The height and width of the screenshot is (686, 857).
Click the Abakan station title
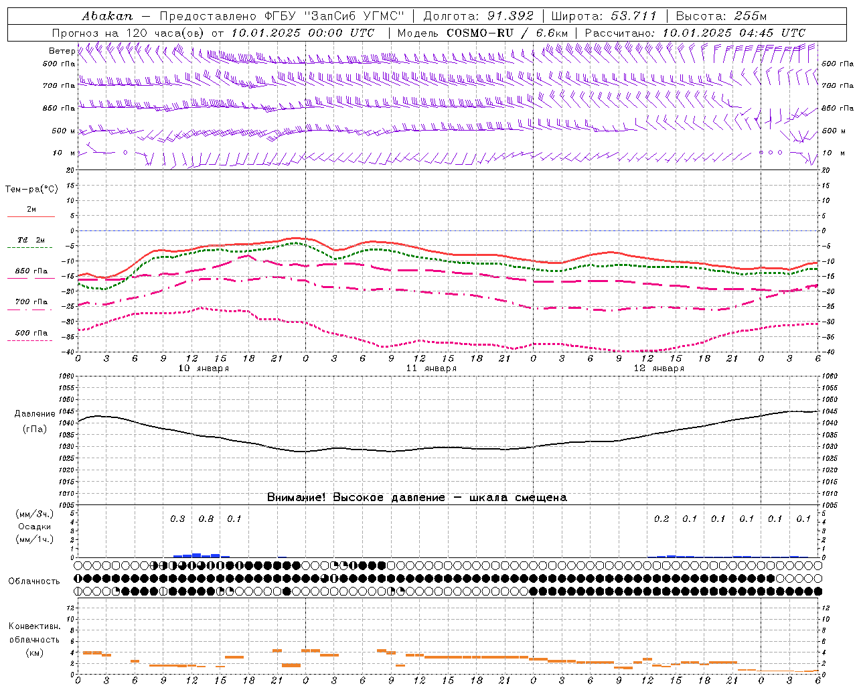click(107, 15)
